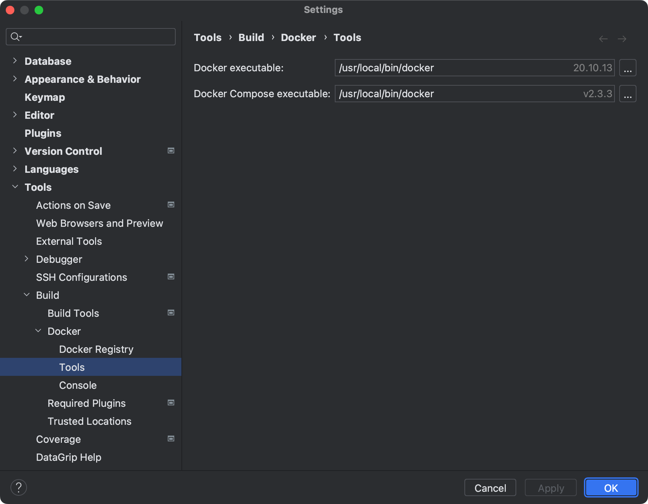
Task: Expand the Debugger subsection
Action: [26, 259]
